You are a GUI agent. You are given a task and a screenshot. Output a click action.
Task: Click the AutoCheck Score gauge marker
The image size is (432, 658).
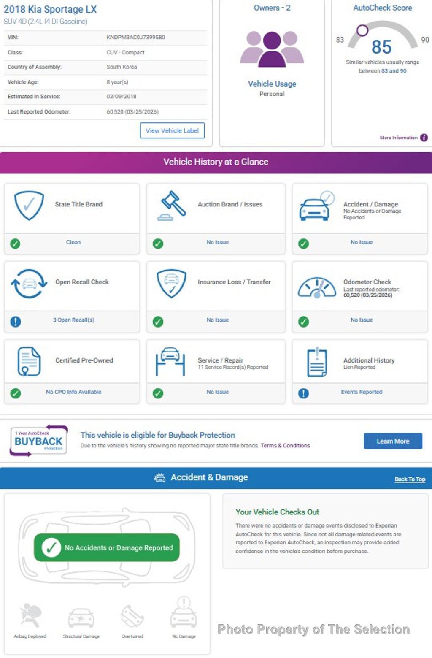[x=362, y=30]
